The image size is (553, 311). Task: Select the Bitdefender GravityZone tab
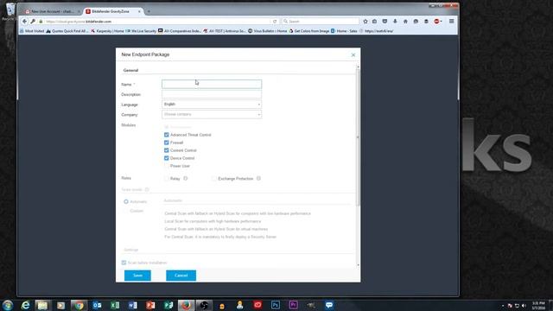point(112,11)
